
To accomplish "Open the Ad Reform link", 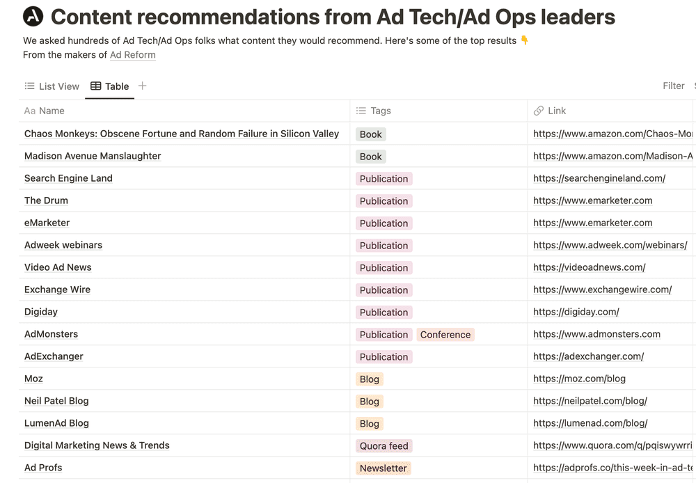I will click(x=132, y=54).
